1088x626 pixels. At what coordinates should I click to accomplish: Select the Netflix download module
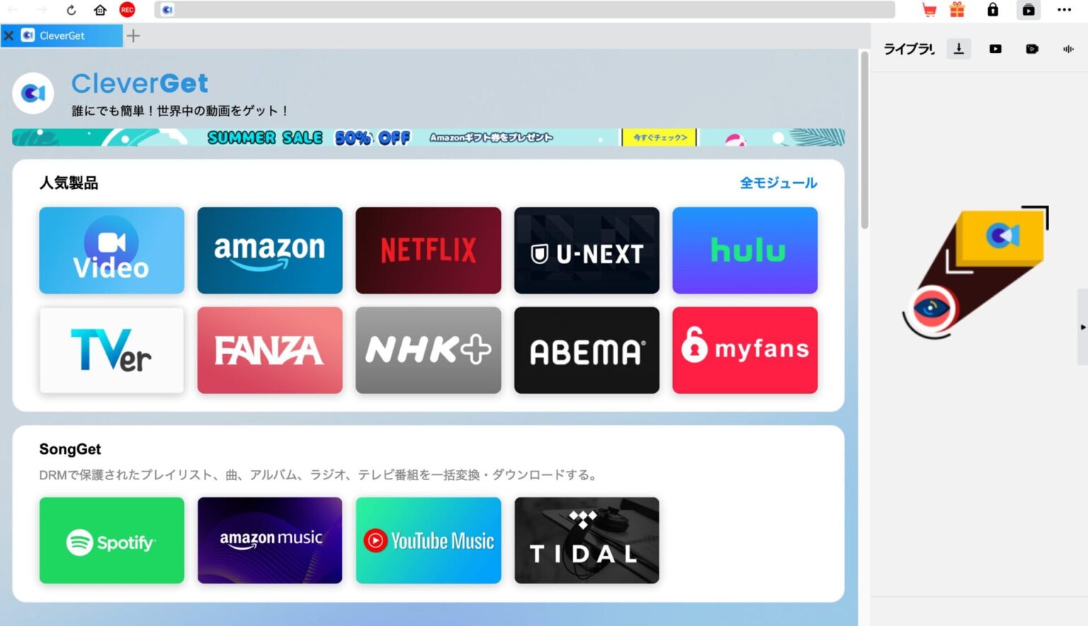(428, 250)
